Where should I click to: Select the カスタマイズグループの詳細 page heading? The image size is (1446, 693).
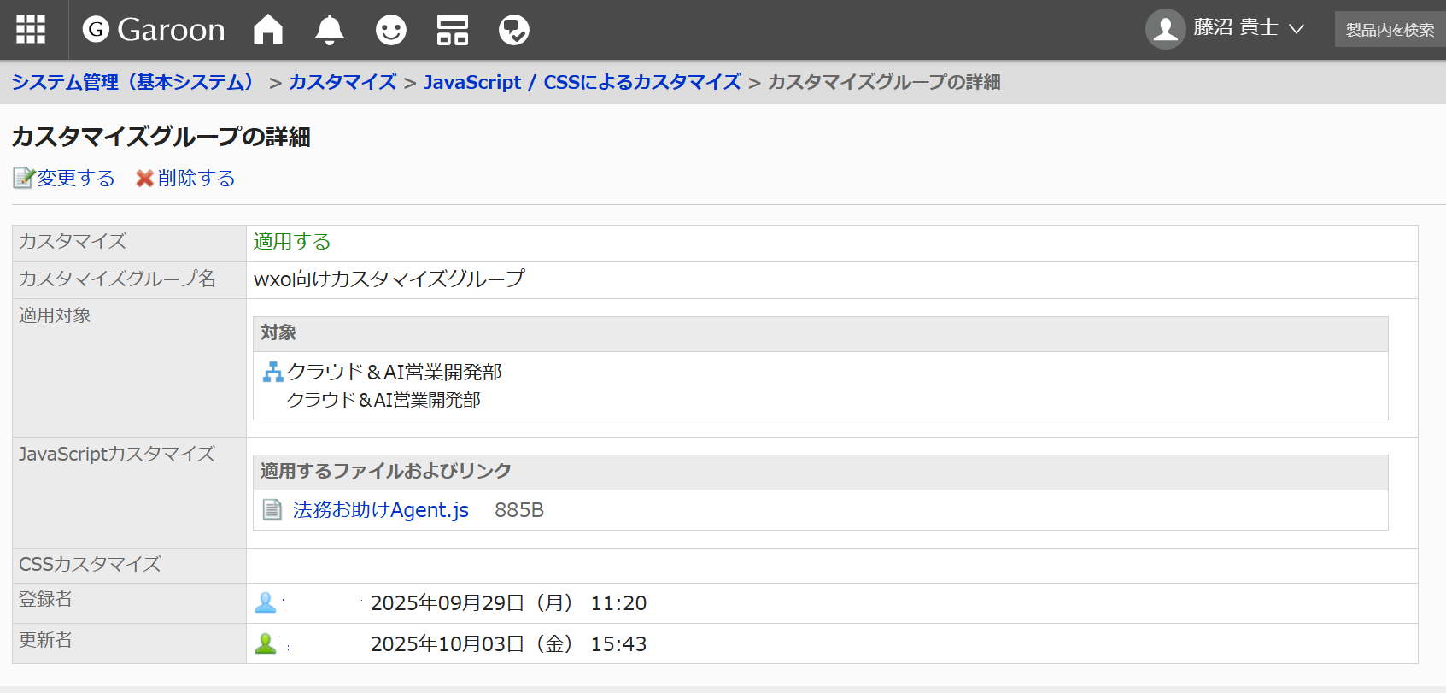161,137
